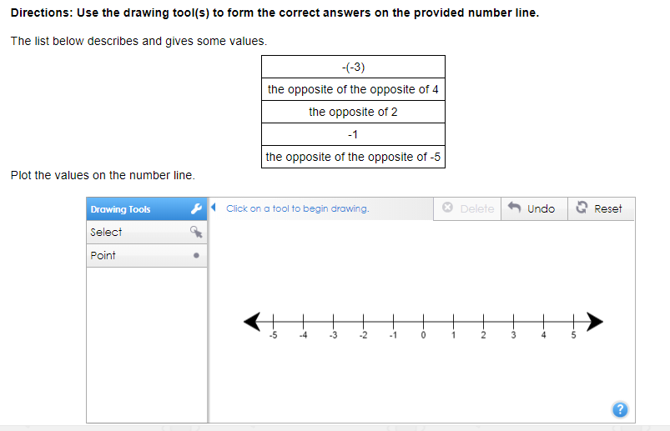Click the Undo arrow icon

[515, 208]
